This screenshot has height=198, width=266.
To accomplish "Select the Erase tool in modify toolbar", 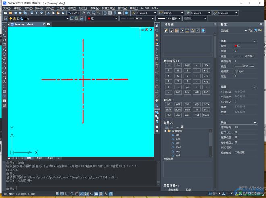I will point(157,26).
